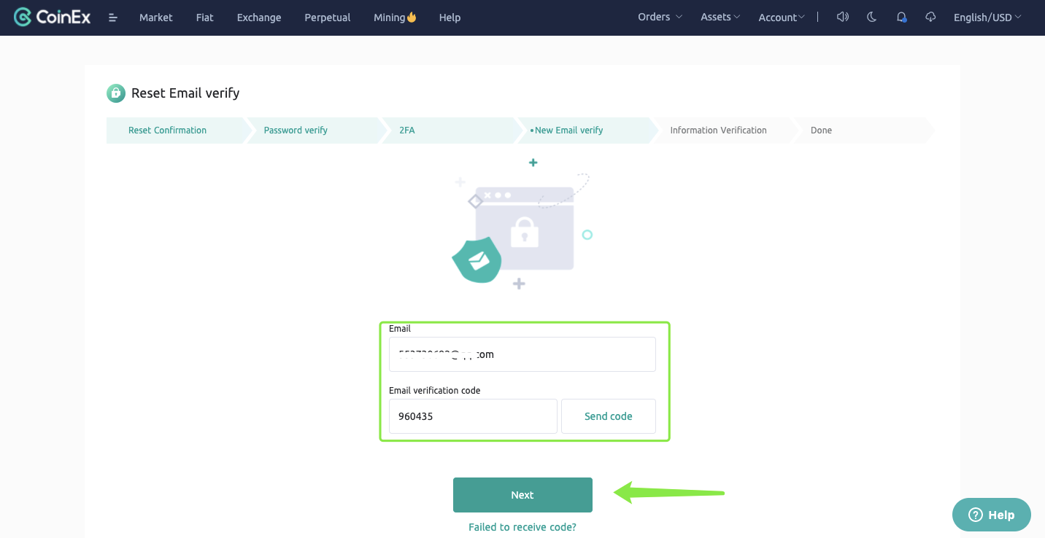
Task: Go to the Market menu
Action: pos(156,17)
